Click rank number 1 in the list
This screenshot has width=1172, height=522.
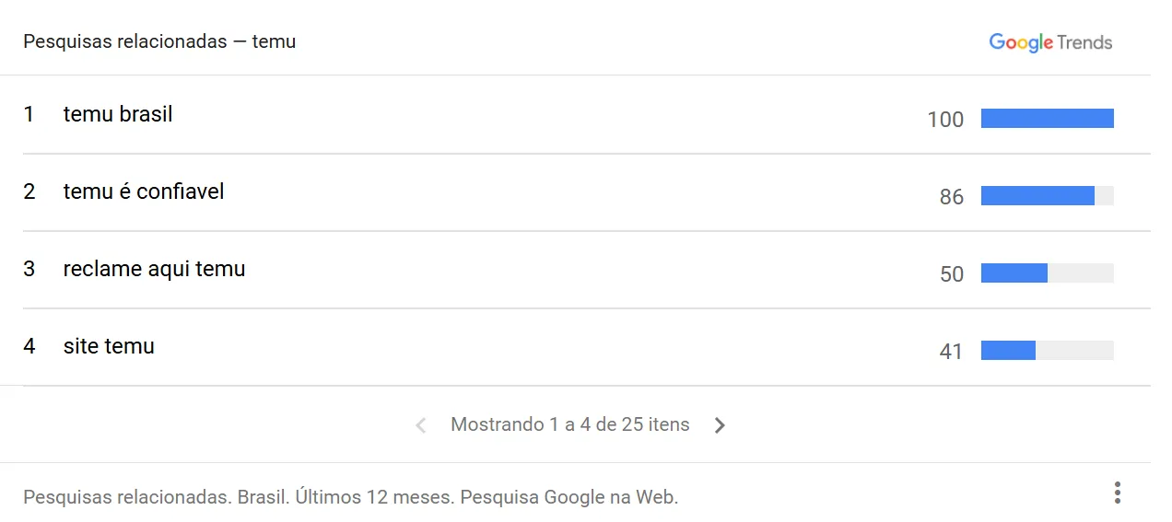click(29, 115)
